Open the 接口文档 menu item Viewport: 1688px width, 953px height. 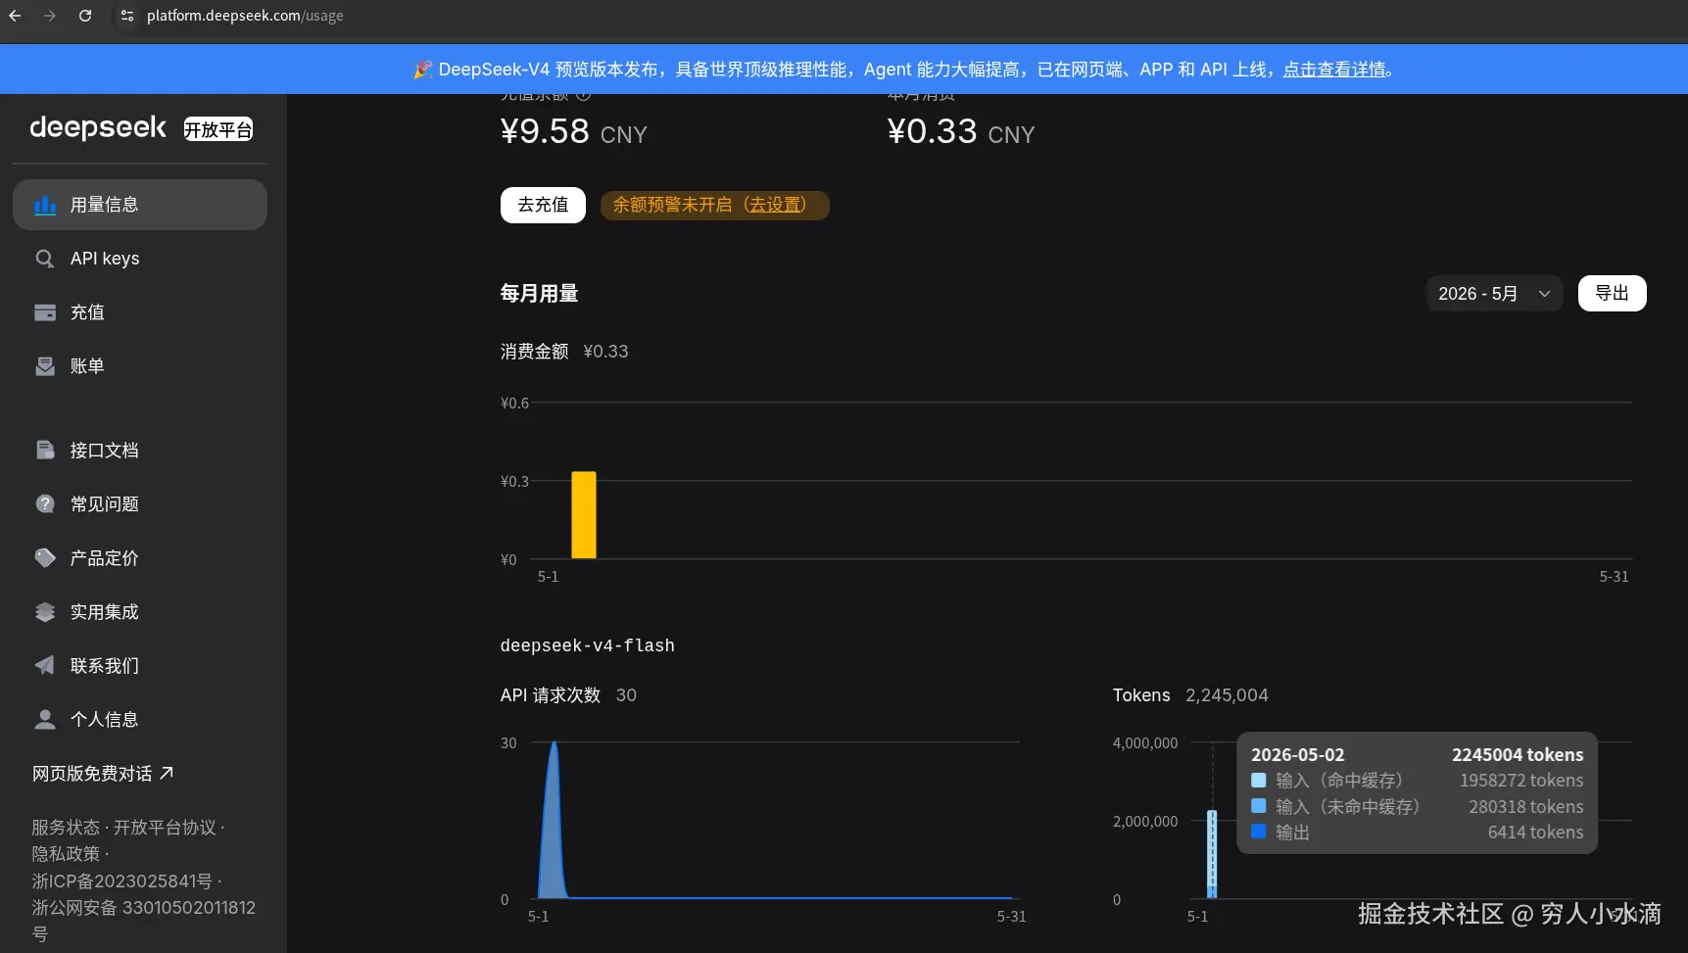click(x=140, y=451)
